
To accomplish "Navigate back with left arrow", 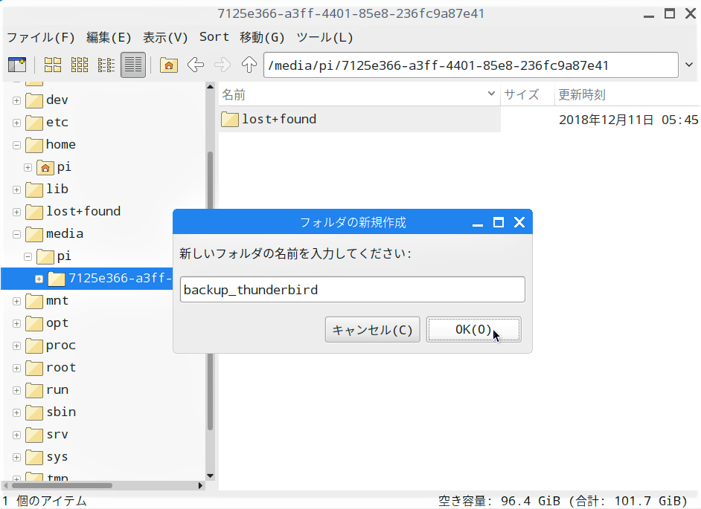I will coord(196,65).
